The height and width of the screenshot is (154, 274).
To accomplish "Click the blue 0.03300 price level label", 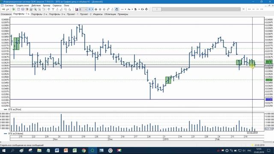I will click(x=269, y=100).
